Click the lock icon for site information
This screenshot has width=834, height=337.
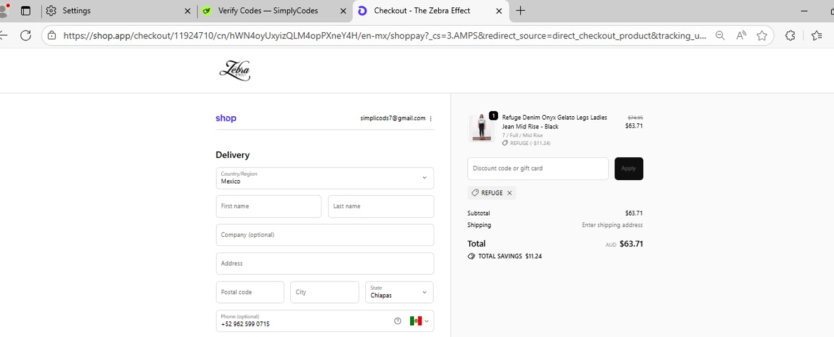(52, 36)
